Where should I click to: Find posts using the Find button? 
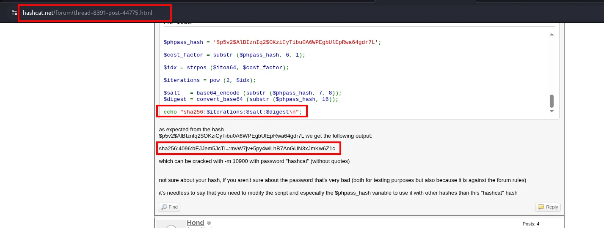click(169, 207)
